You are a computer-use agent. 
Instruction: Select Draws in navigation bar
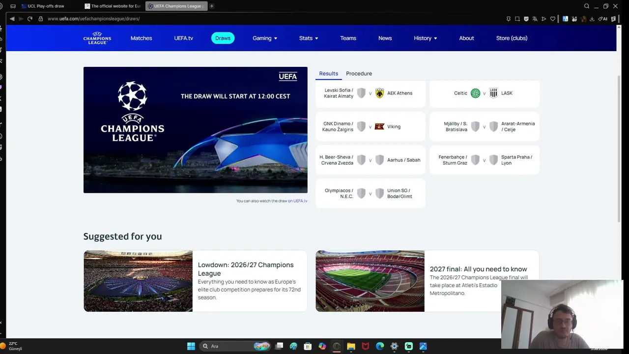click(x=223, y=38)
